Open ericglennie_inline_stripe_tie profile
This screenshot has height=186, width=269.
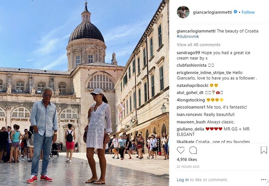[204, 73]
